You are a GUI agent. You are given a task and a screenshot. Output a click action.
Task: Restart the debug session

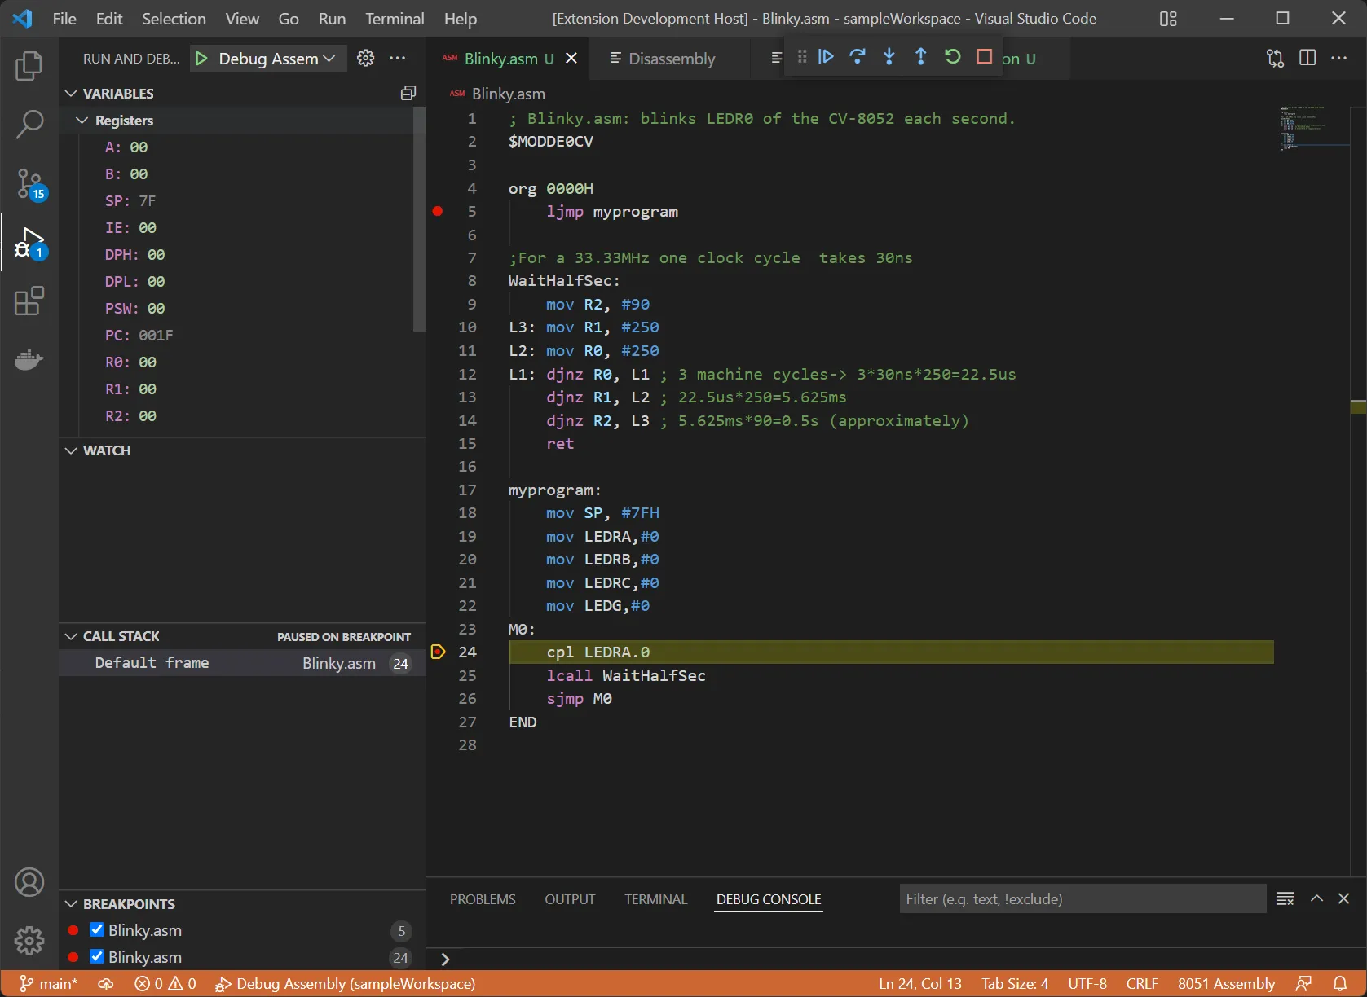point(953,56)
